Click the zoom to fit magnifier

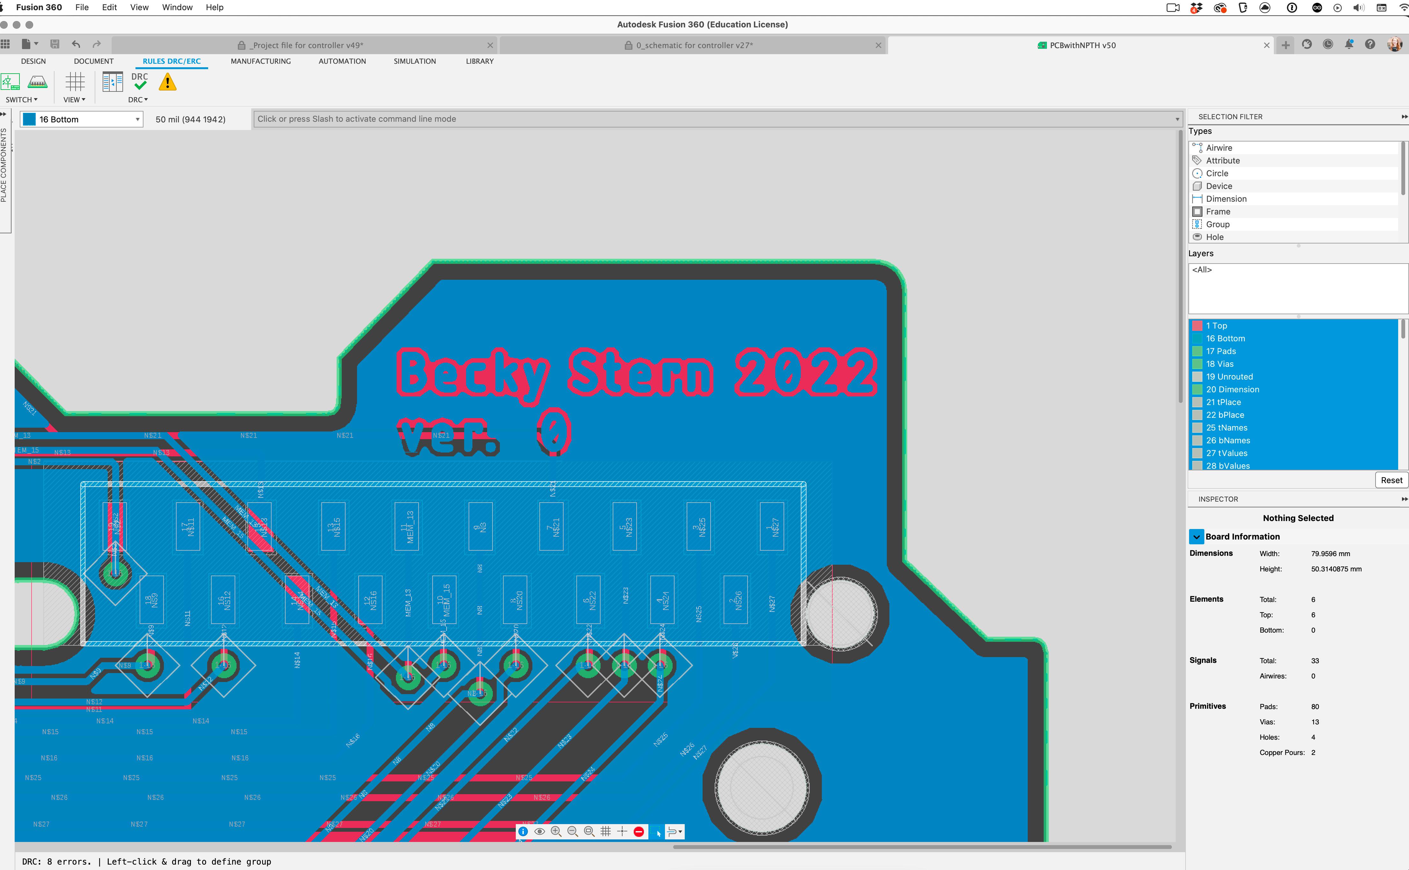coord(589,831)
